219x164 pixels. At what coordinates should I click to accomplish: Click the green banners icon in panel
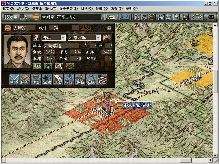(x=59, y=66)
